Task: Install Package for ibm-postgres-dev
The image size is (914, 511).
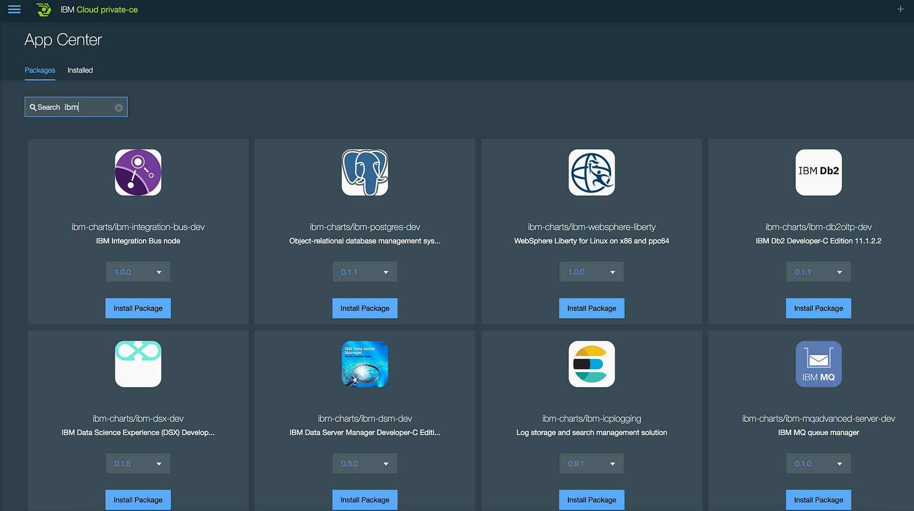Action: pyautogui.click(x=365, y=308)
